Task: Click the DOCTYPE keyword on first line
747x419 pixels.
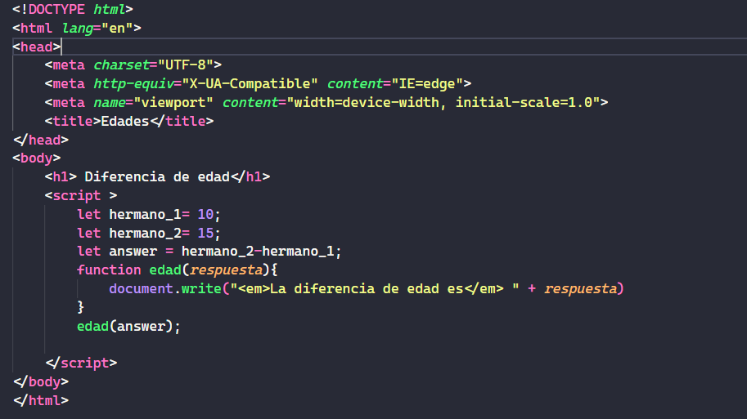Action: tap(56, 10)
